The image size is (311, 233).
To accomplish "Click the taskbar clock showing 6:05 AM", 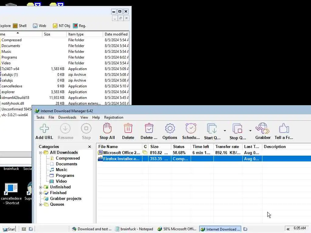I will [300, 228].
